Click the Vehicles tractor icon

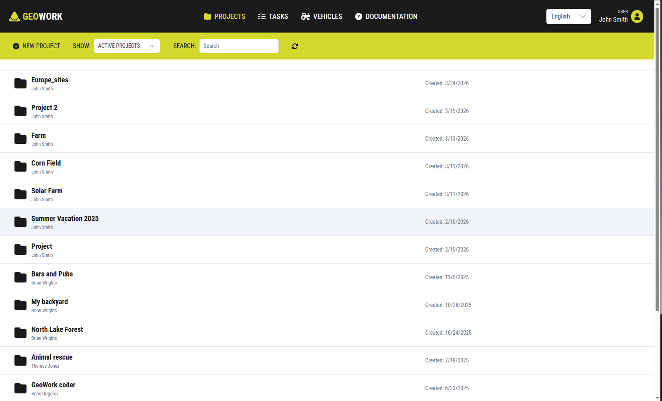click(x=305, y=16)
